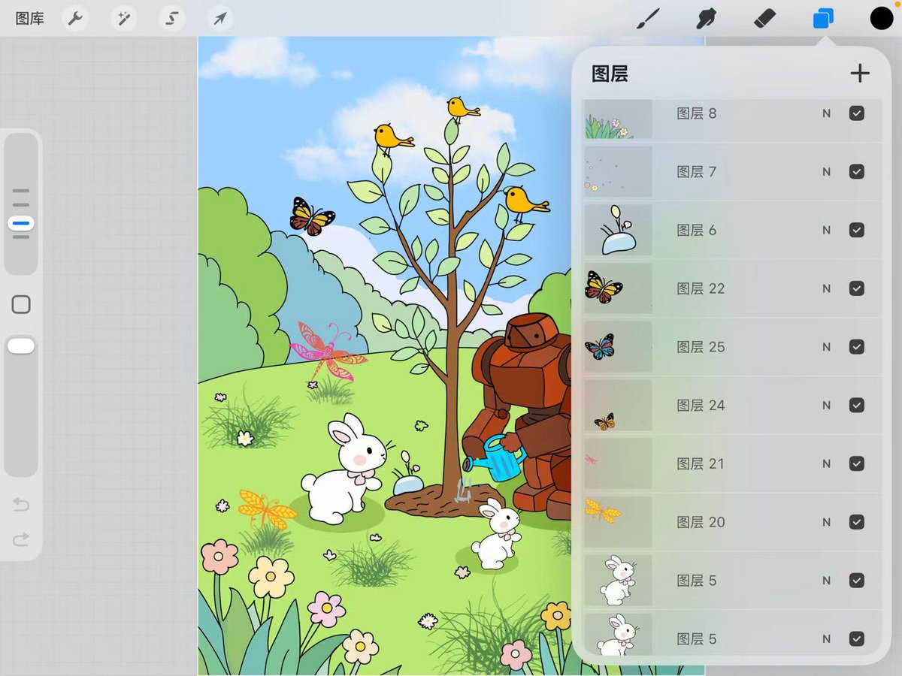Screen dimensions: 902x676
Task: Select the Eraser tool
Action: [x=764, y=19]
